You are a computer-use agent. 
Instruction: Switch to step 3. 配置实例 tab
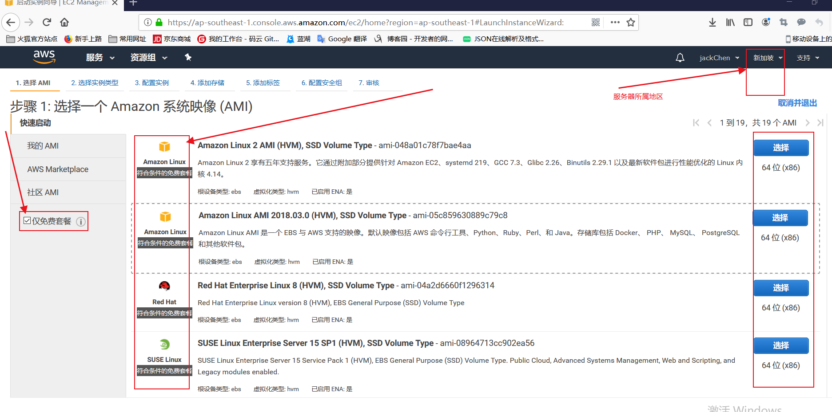coord(152,83)
